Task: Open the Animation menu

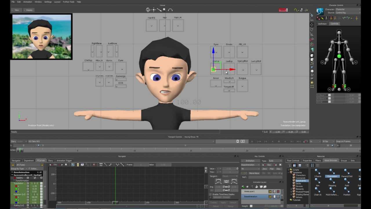Action: coord(28,2)
